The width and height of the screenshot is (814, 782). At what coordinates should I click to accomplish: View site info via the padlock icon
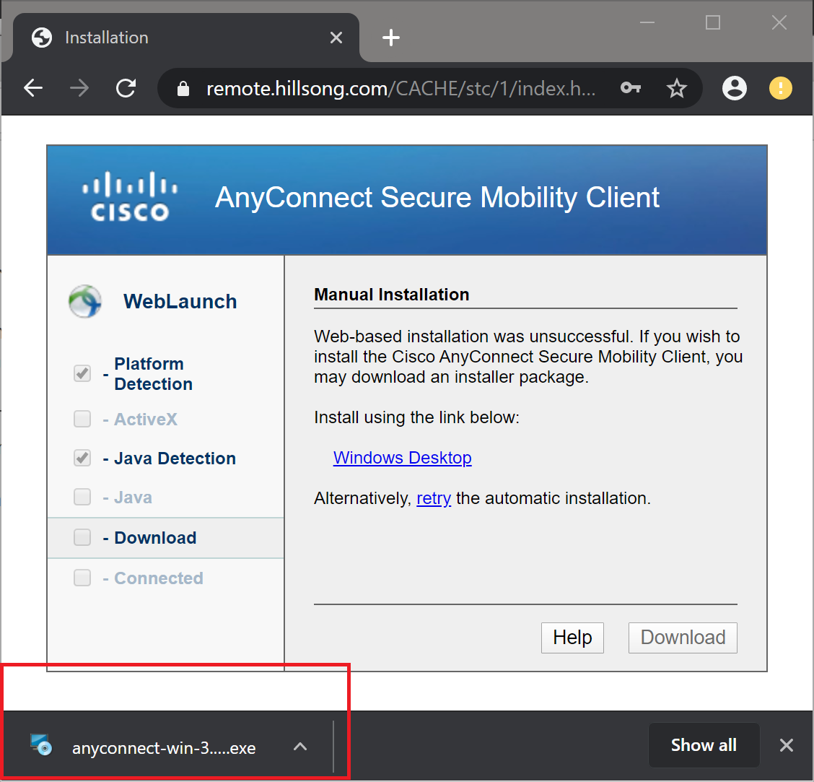[183, 89]
